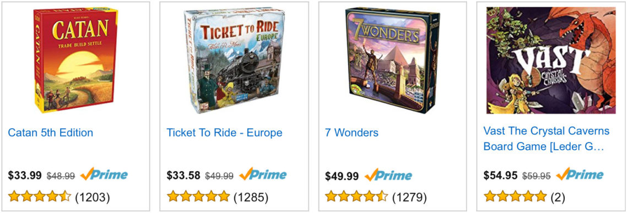Click Ticket To Ride five-star rating
This screenshot has width=628, height=213.
point(198,196)
